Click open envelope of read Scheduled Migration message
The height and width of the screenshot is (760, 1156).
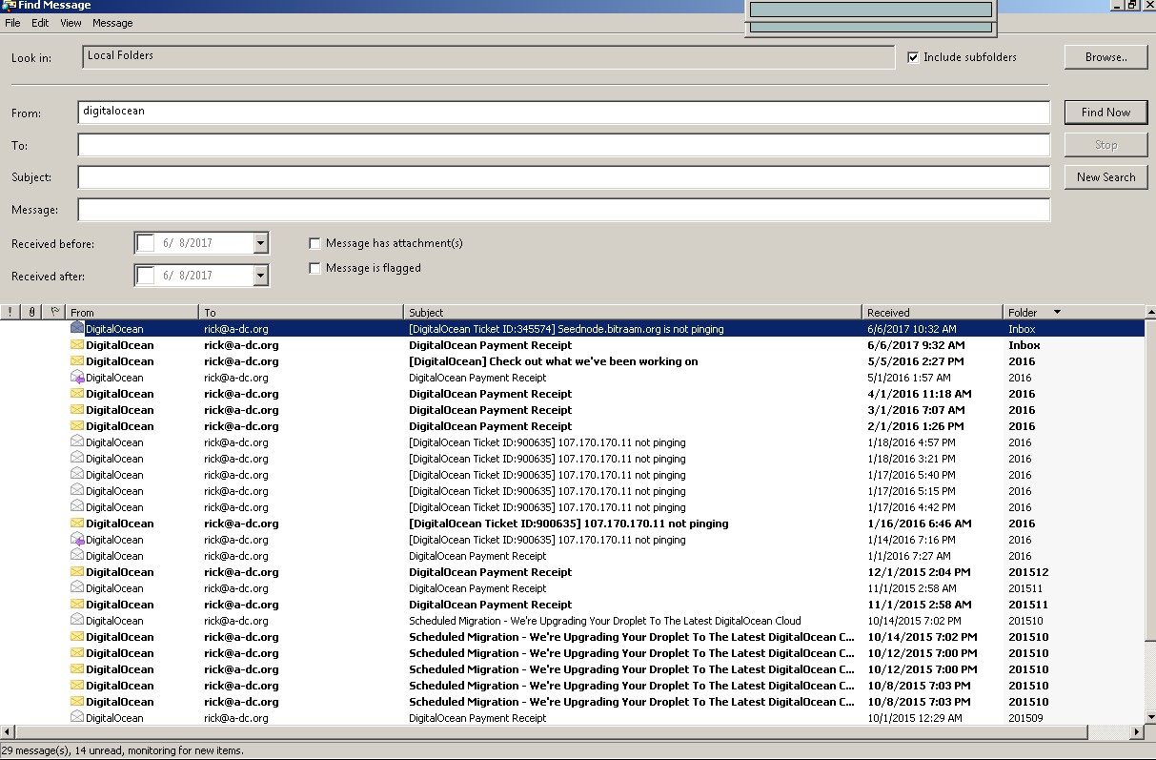click(77, 621)
